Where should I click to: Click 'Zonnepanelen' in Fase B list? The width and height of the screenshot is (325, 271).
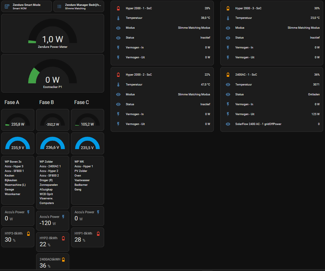click(x=49, y=185)
